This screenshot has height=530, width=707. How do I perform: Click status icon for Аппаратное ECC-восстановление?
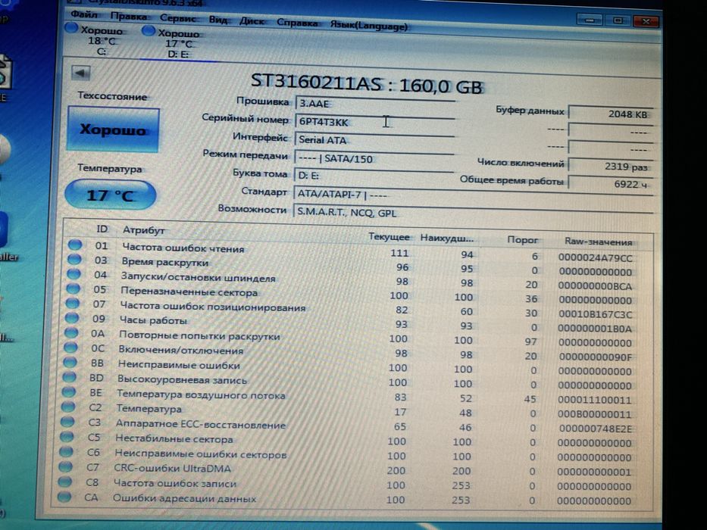pyautogui.click(x=67, y=422)
